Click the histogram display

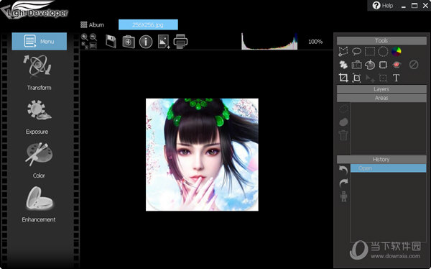269,42
